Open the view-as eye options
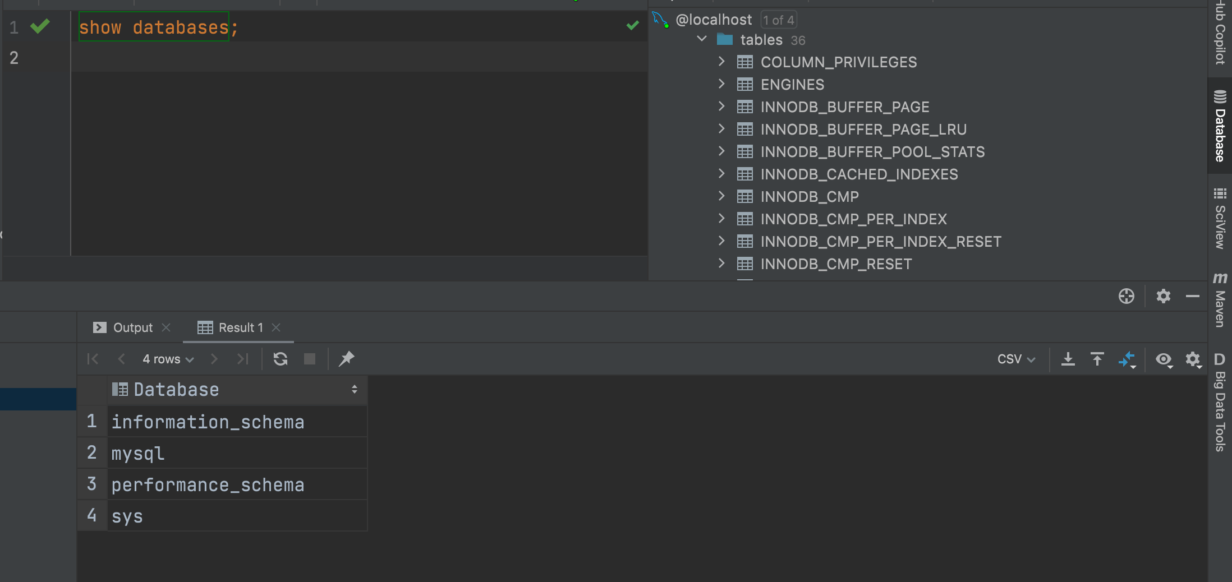 pos(1164,359)
